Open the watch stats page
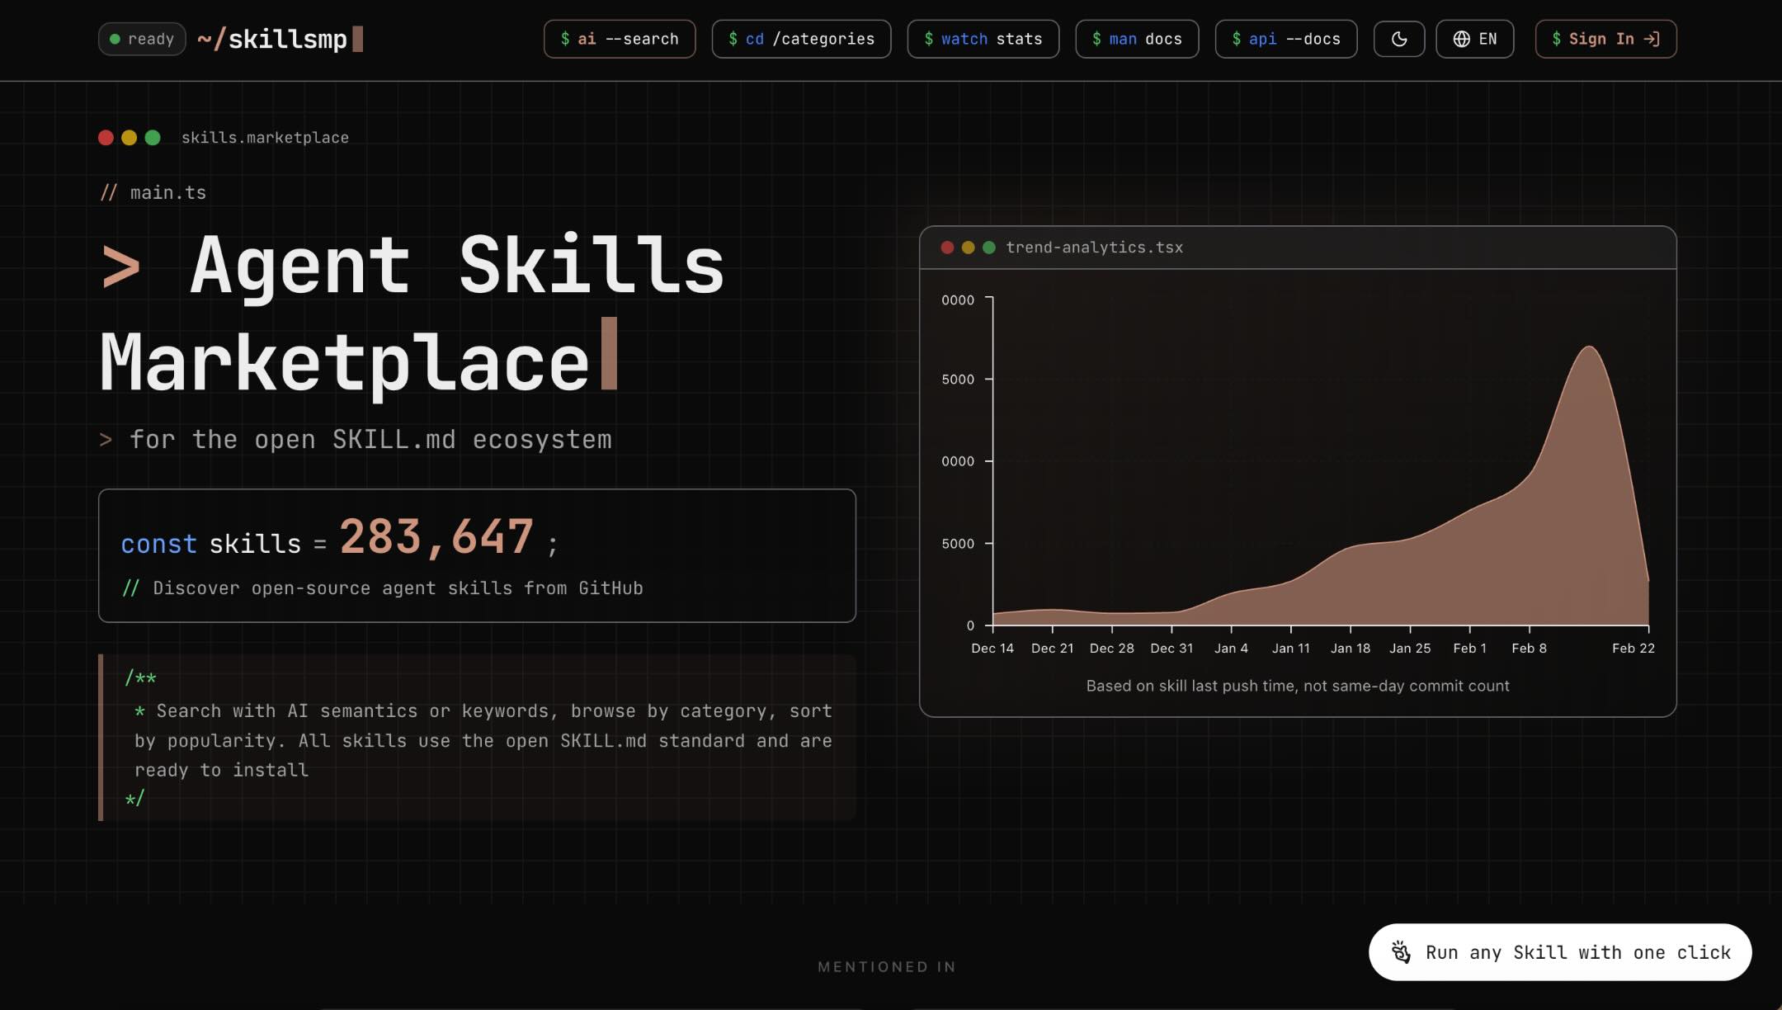This screenshot has height=1010, width=1782. coord(983,39)
